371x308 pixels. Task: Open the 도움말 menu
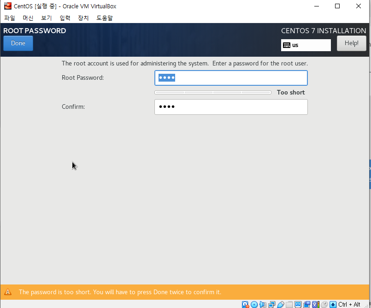(x=105, y=18)
